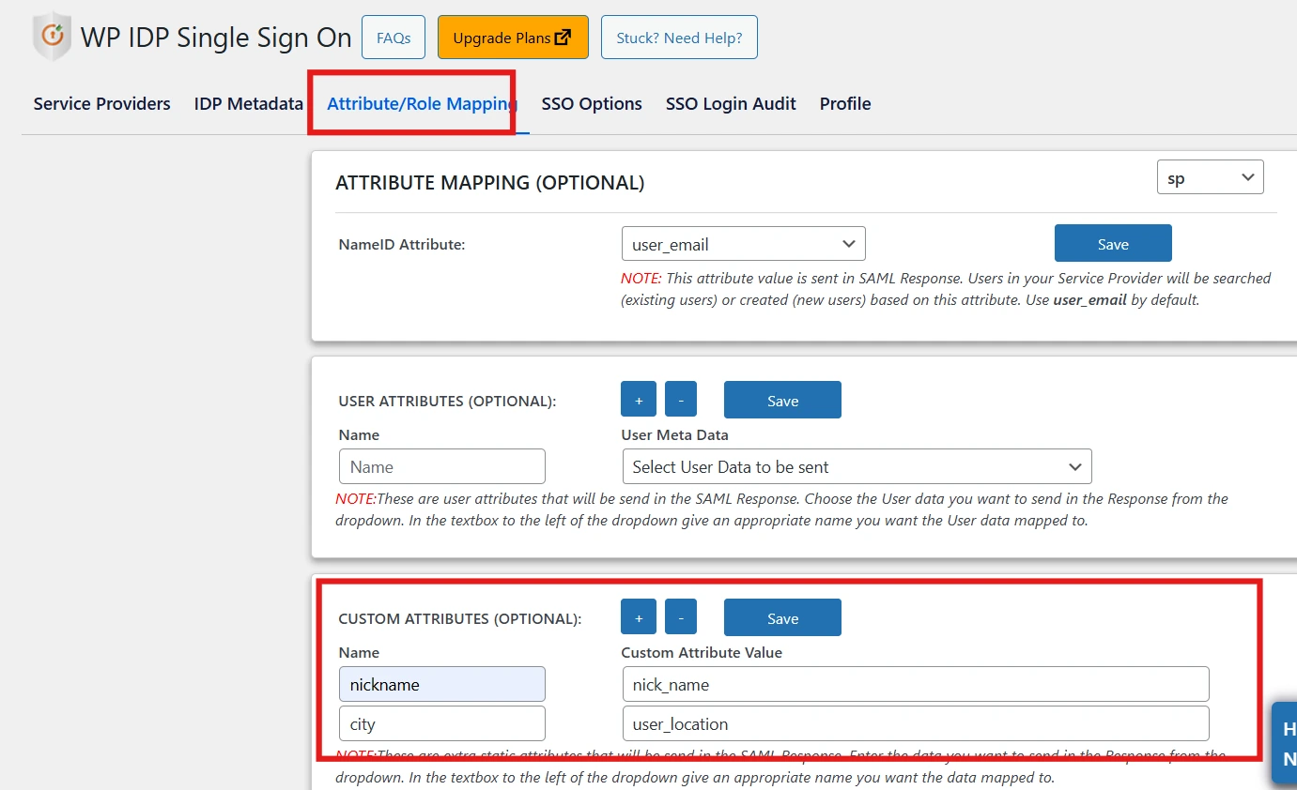Click the Custom Attribute Value column label
Image resolution: width=1297 pixels, height=790 pixels.
[702, 653]
